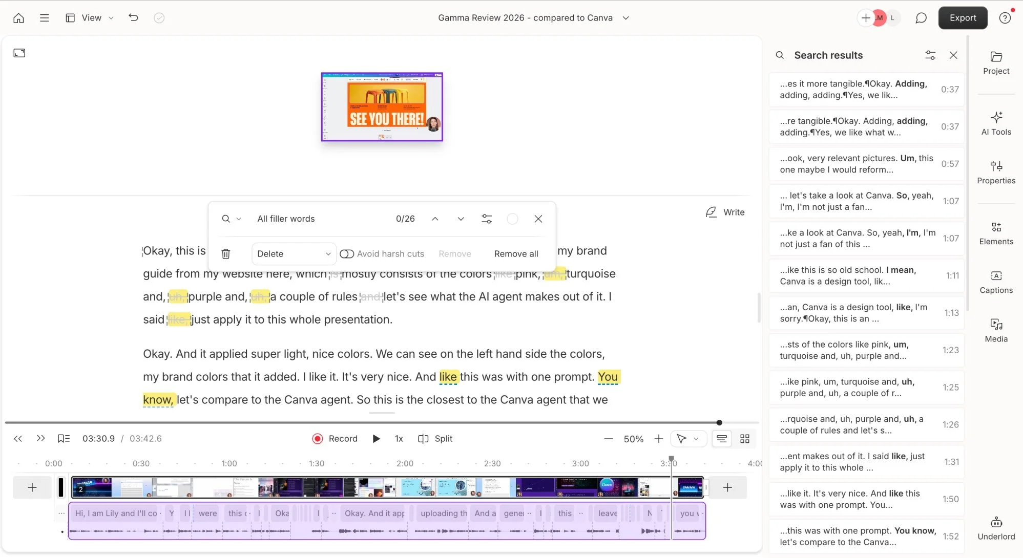The height and width of the screenshot is (558, 1023).
Task: Open the comments speech bubble icon
Action: tap(921, 18)
